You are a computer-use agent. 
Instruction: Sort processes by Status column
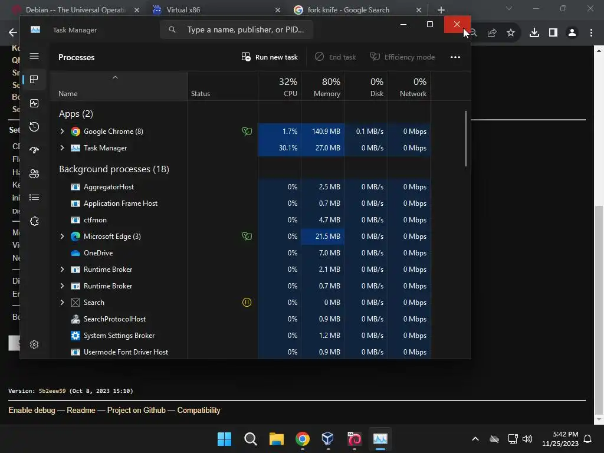222,86
